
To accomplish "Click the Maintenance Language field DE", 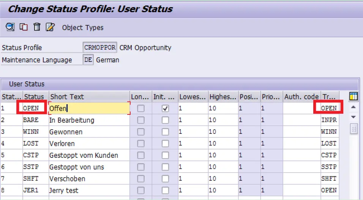I will coord(88,60).
